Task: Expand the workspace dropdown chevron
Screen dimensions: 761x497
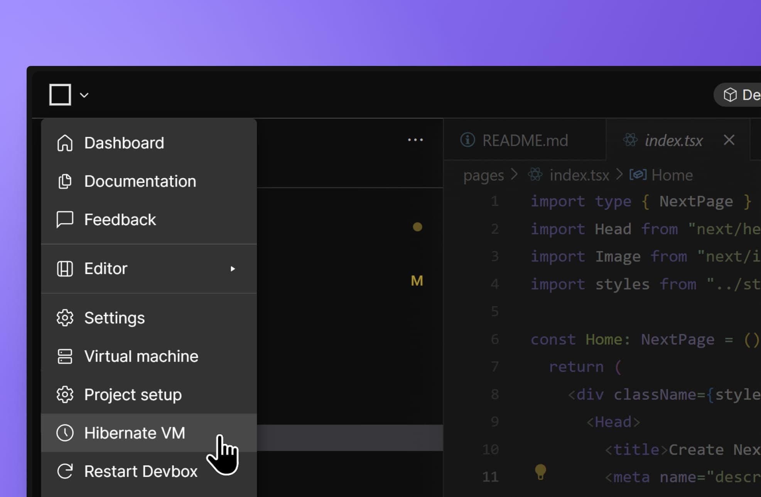Action: (x=84, y=95)
